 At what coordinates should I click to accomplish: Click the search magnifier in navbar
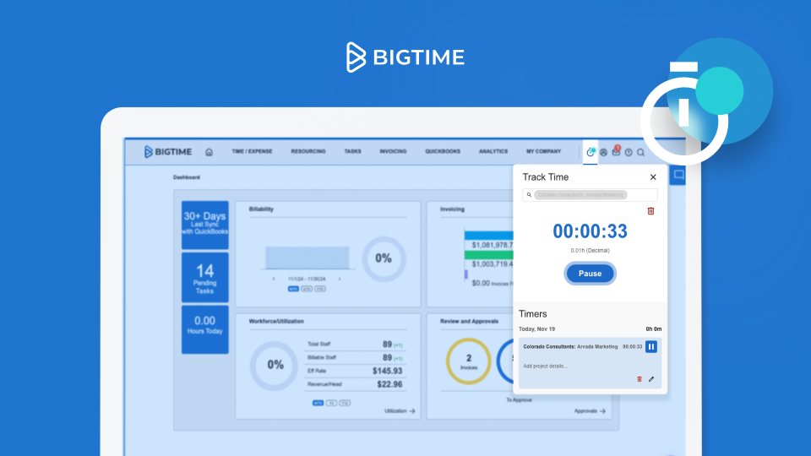tap(641, 153)
